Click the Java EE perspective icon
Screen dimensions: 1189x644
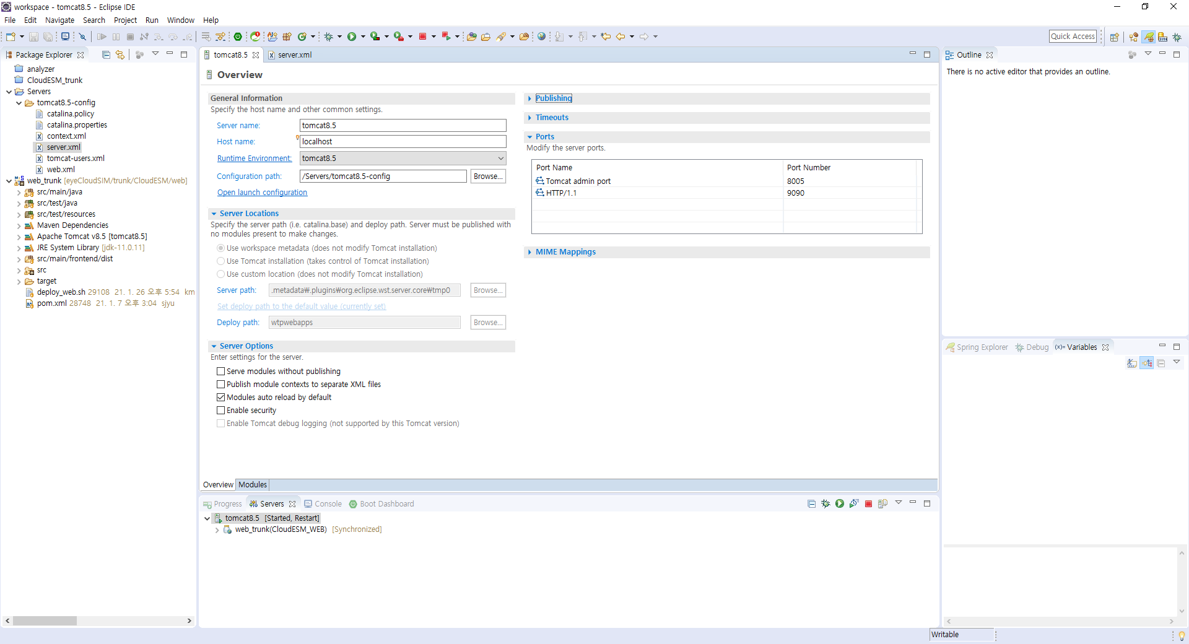[1134, 37]
